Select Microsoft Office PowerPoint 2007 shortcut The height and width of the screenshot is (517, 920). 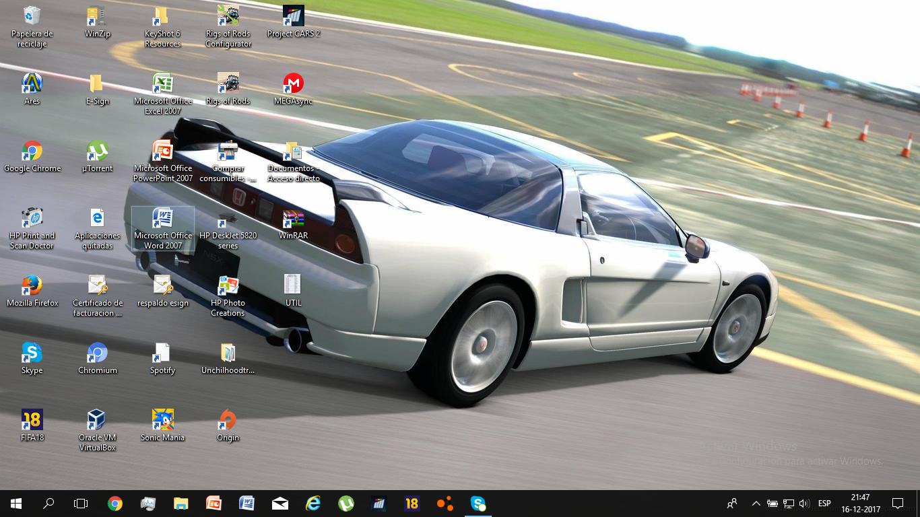(162, 160)
